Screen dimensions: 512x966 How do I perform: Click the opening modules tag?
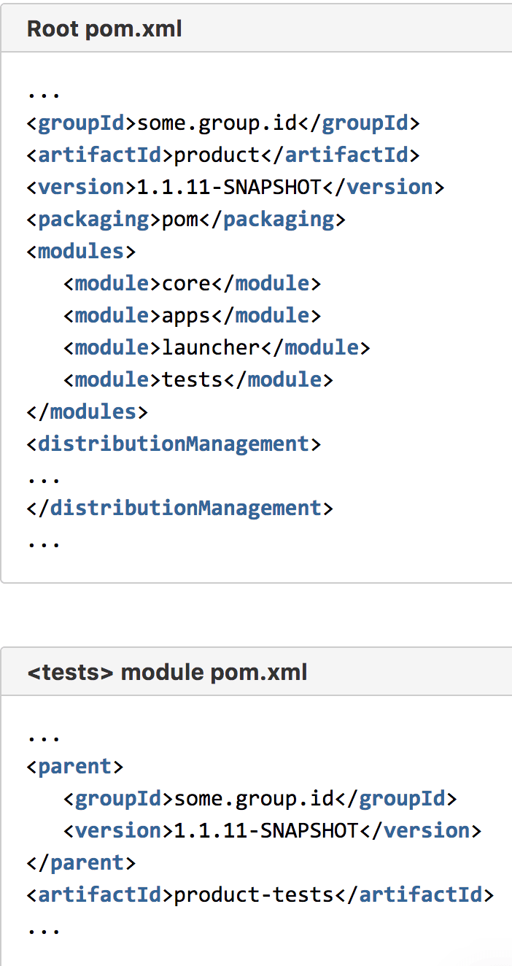coord(81,251)
